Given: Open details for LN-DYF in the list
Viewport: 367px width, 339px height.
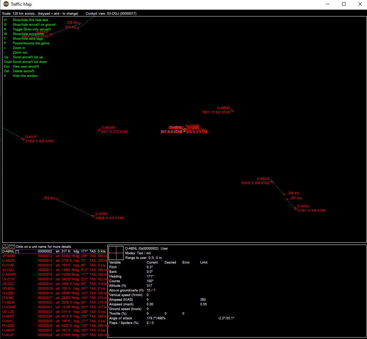Looking at the screenshot, I should (9, 279).
